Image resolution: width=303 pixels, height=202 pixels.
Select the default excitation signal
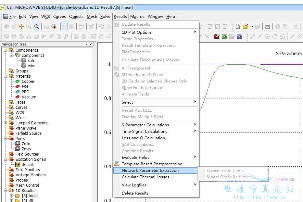pos(28,165)
